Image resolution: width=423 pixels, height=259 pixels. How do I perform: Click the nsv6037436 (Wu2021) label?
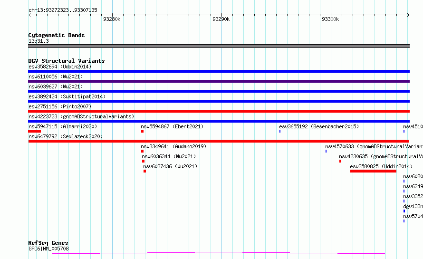pyautogui.click(x=170, y=166)
